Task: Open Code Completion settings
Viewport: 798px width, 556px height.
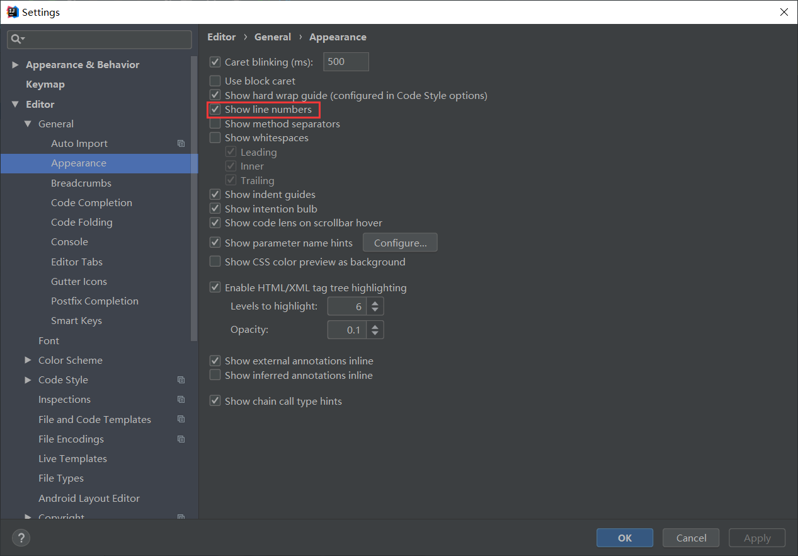Action: (91, 202)
